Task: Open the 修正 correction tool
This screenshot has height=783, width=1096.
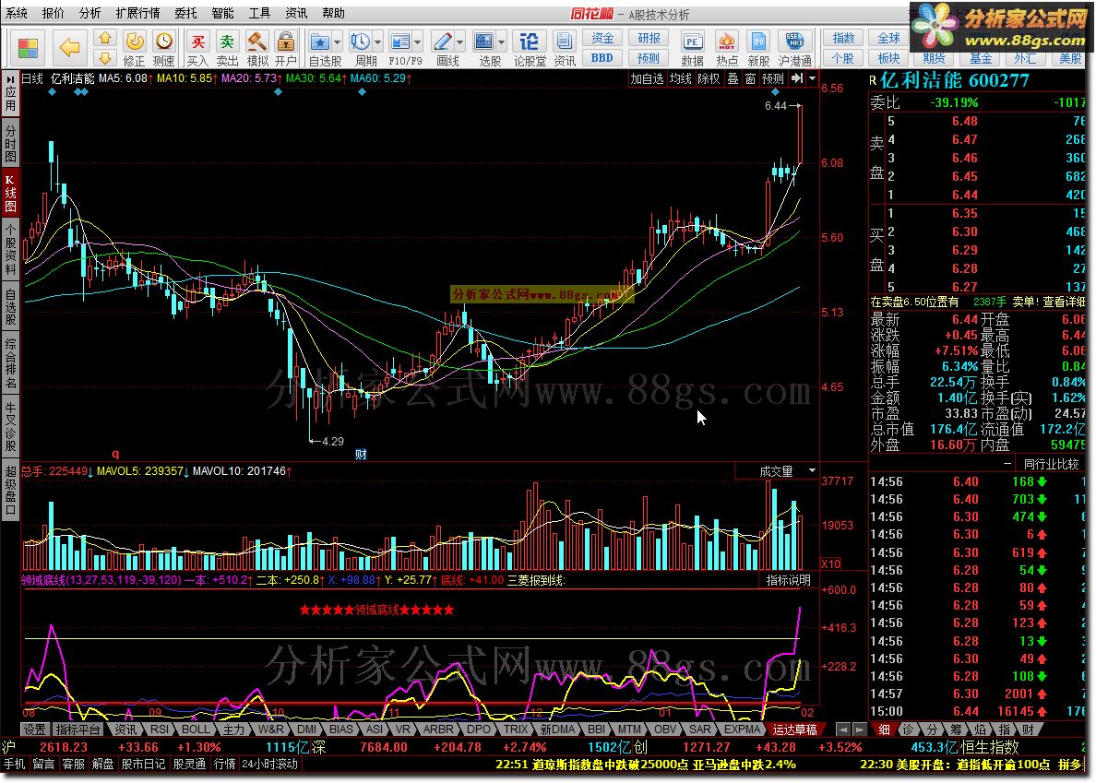Action: click(x=134, y=48)
